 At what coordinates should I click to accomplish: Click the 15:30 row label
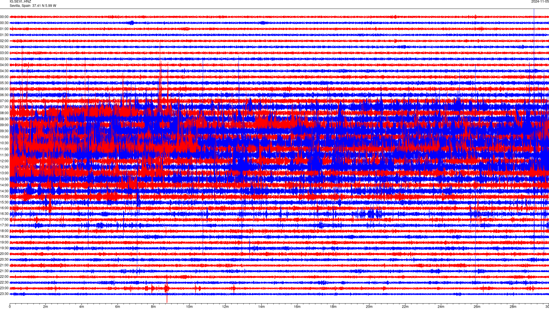click(x=4, y=202)
